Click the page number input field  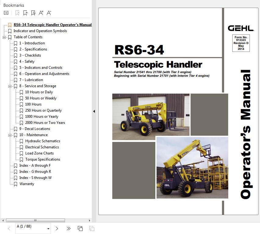tap(31, 227)
